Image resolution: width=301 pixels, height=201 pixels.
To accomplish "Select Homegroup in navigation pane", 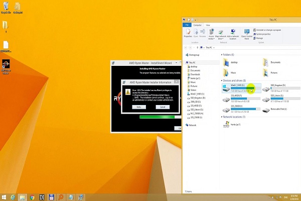I will 193,55.
